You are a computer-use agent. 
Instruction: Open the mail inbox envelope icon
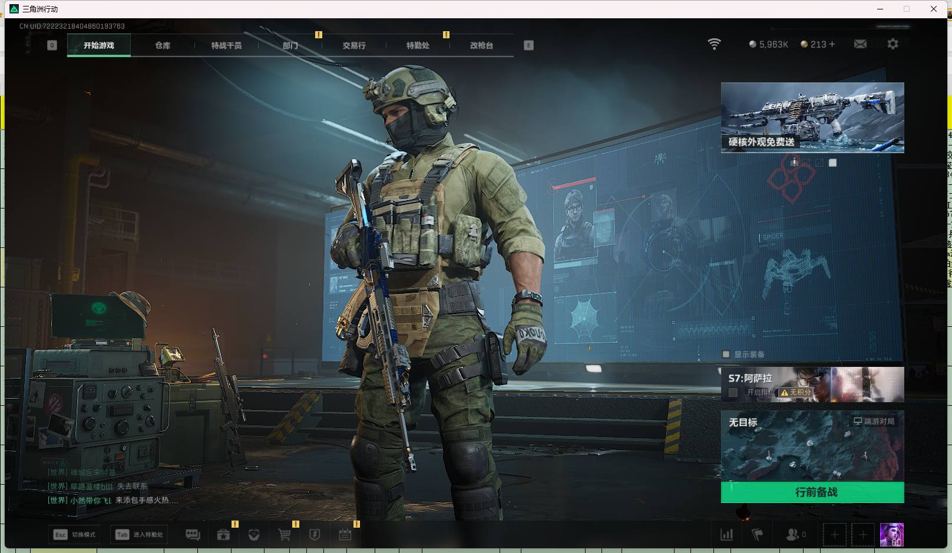[x=860, y=44]
